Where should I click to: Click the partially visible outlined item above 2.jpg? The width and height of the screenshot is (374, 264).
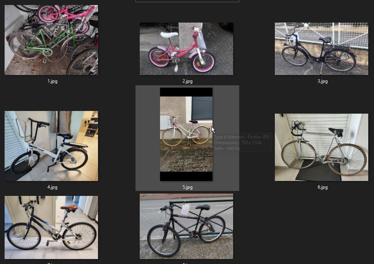click(x=187, y=1)
